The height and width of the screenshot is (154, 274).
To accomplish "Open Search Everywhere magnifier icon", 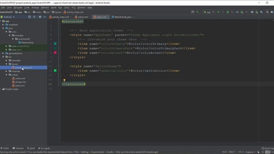I will point(267,12).
